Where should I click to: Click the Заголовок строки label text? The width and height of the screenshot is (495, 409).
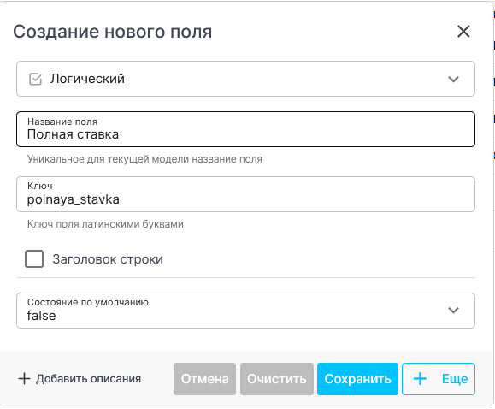click(x=108, y=259)
